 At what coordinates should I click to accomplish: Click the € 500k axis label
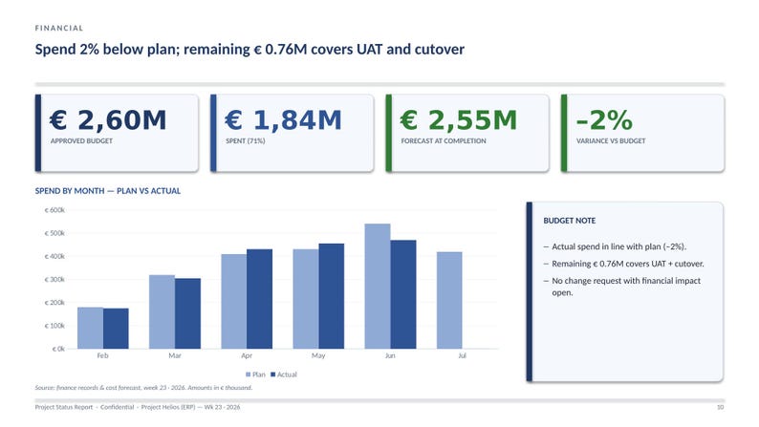[x=54, y=233]
